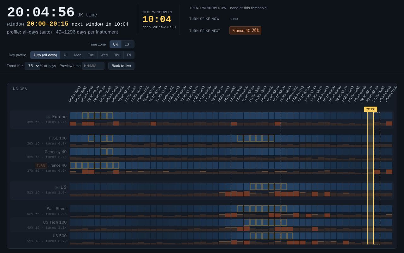Screen dimensions: 404x253
Task: Click France 40 stats '37% ±6 · turns 0.6×'
Action: (47, 171)
